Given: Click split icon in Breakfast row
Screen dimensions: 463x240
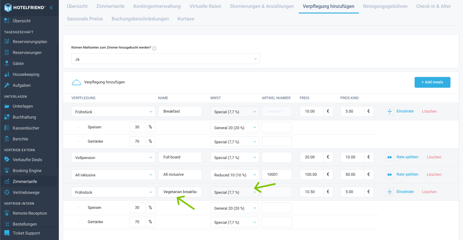Looking at the screenshot, I should pyautogui.click(x=389, y=111).
